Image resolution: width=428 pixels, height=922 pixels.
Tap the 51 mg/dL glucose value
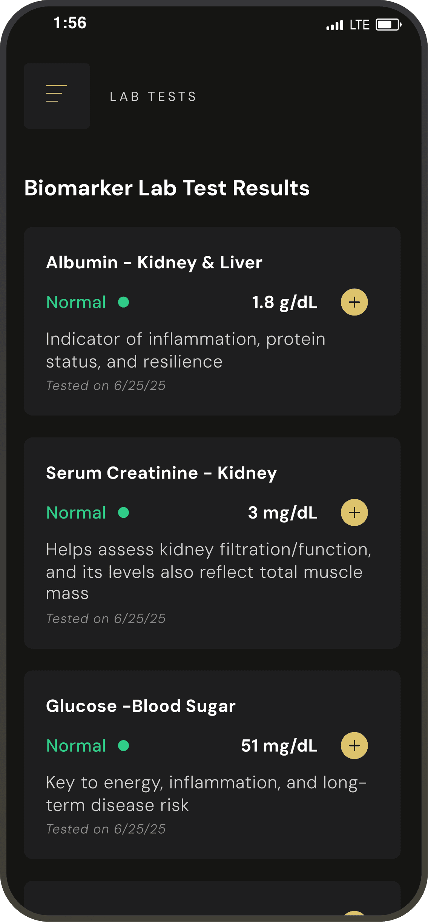pyautogui.click(x=279, y=746)
